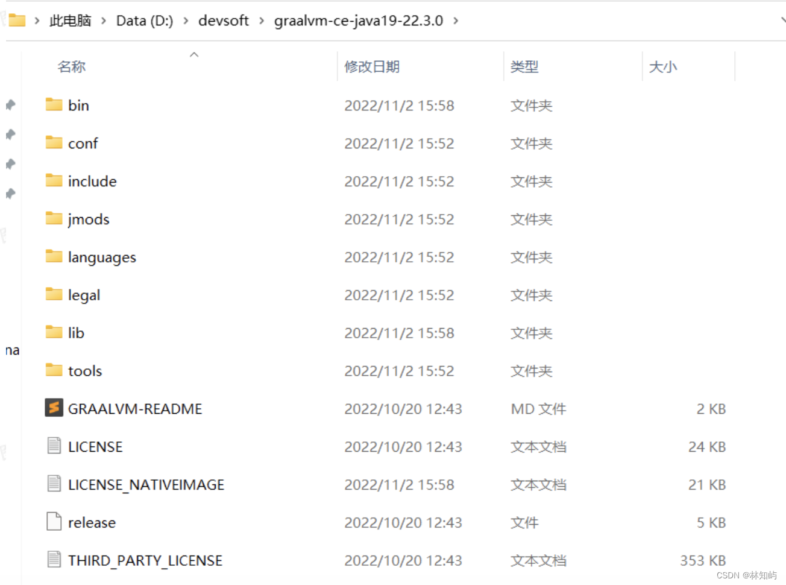Expand the chevron after Data (D:) breadcrumb
Image resolution: width=786 pixels, height=585 pixels.
click(x=186, y=21)
